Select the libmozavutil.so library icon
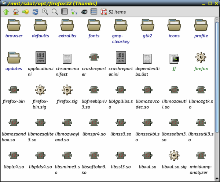The width and height of the screenshot is (220, 182). pos(174,90)
